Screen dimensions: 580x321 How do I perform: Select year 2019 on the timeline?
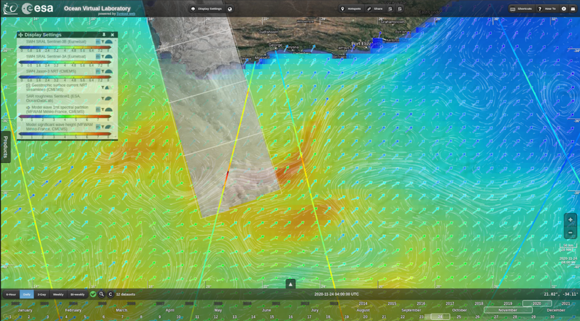508,304
